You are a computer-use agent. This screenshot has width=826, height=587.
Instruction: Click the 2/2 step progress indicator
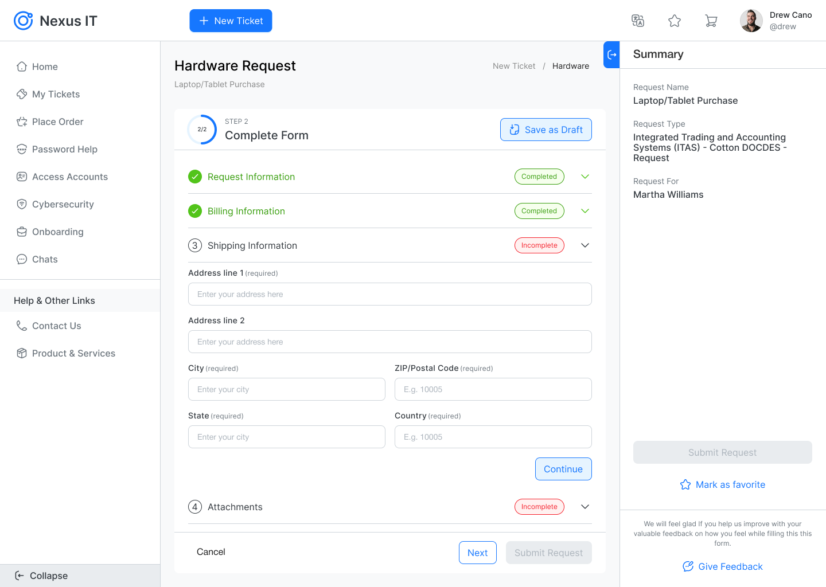click(x=202, y=130)
